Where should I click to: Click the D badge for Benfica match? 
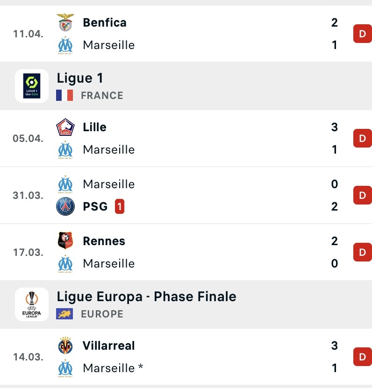pyautogui.click(x=363, y=34)
